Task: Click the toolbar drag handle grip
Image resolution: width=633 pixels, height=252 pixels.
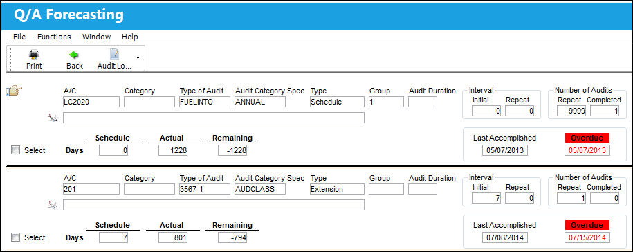Action: pos(10,59)
